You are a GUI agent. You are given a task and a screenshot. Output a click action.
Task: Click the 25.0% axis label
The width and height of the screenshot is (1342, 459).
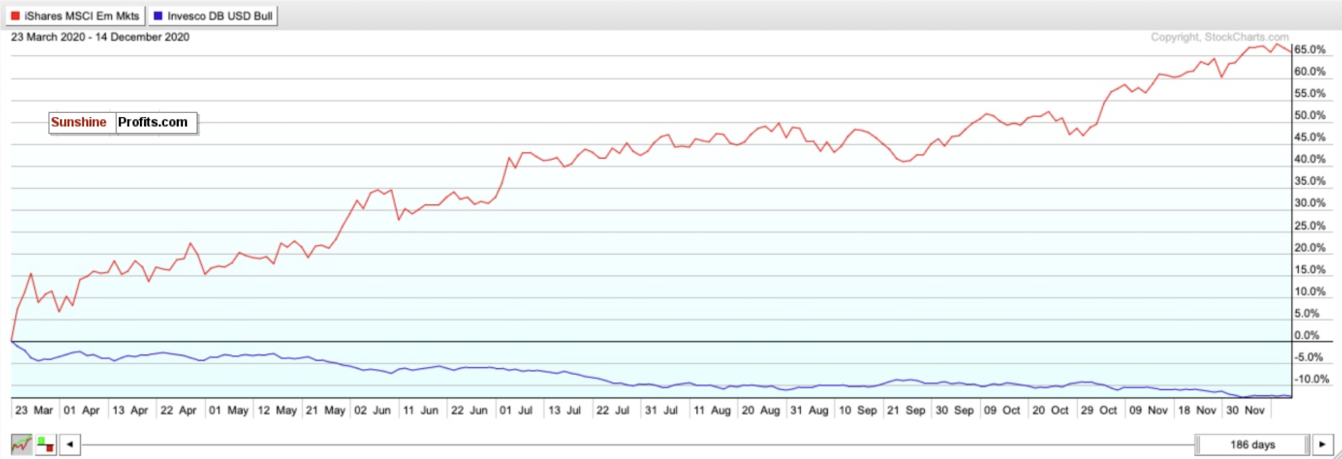(x=1310, y=226)
